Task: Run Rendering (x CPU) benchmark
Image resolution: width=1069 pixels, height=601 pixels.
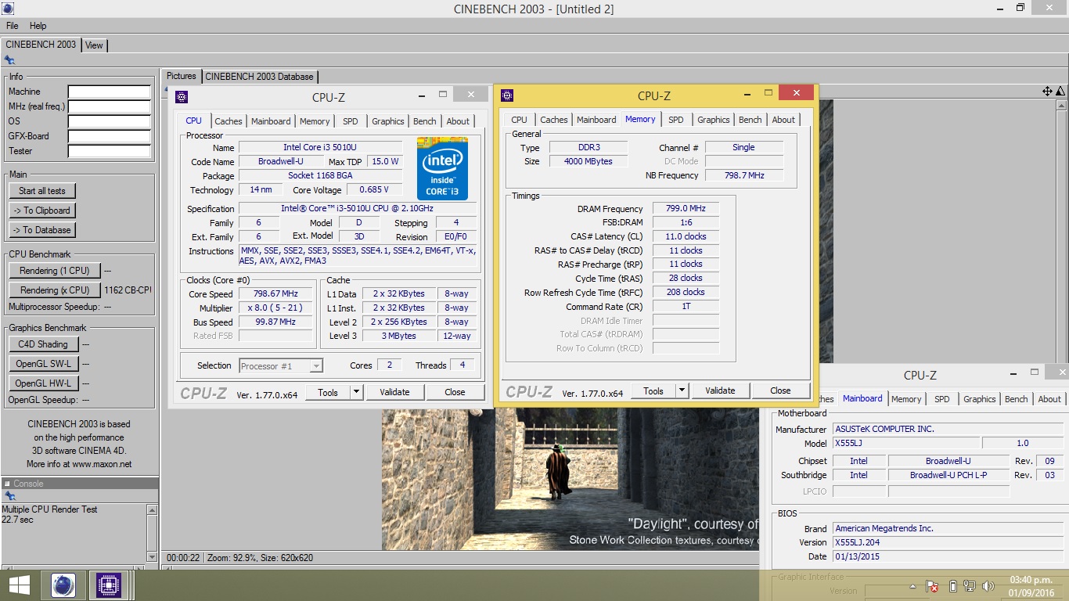Action: [55, 290]
